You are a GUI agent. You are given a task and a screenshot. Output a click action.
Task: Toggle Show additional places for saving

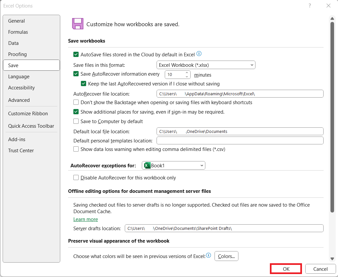tap(76, 112)
